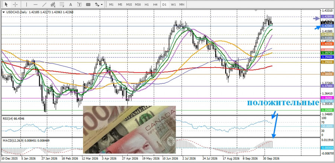335x163 pixels.
Task: Switch chart to M5 timeframe
Action: click(120, 4)
